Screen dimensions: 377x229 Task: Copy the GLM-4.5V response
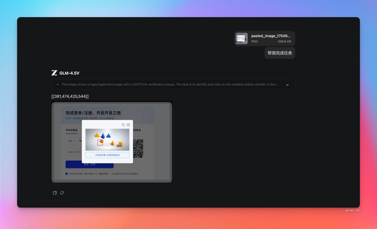(55, 193)
